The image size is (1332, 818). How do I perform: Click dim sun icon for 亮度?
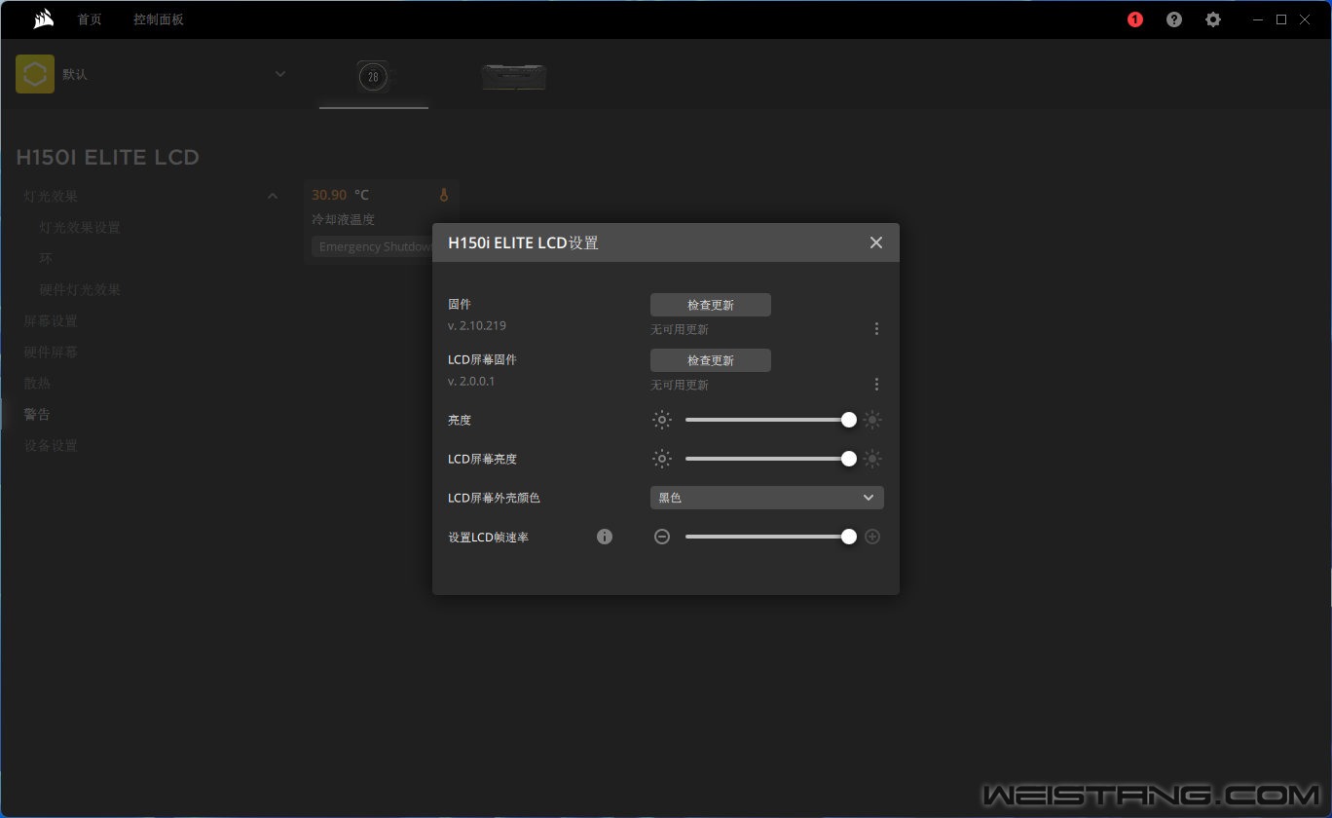coord(662,420)
